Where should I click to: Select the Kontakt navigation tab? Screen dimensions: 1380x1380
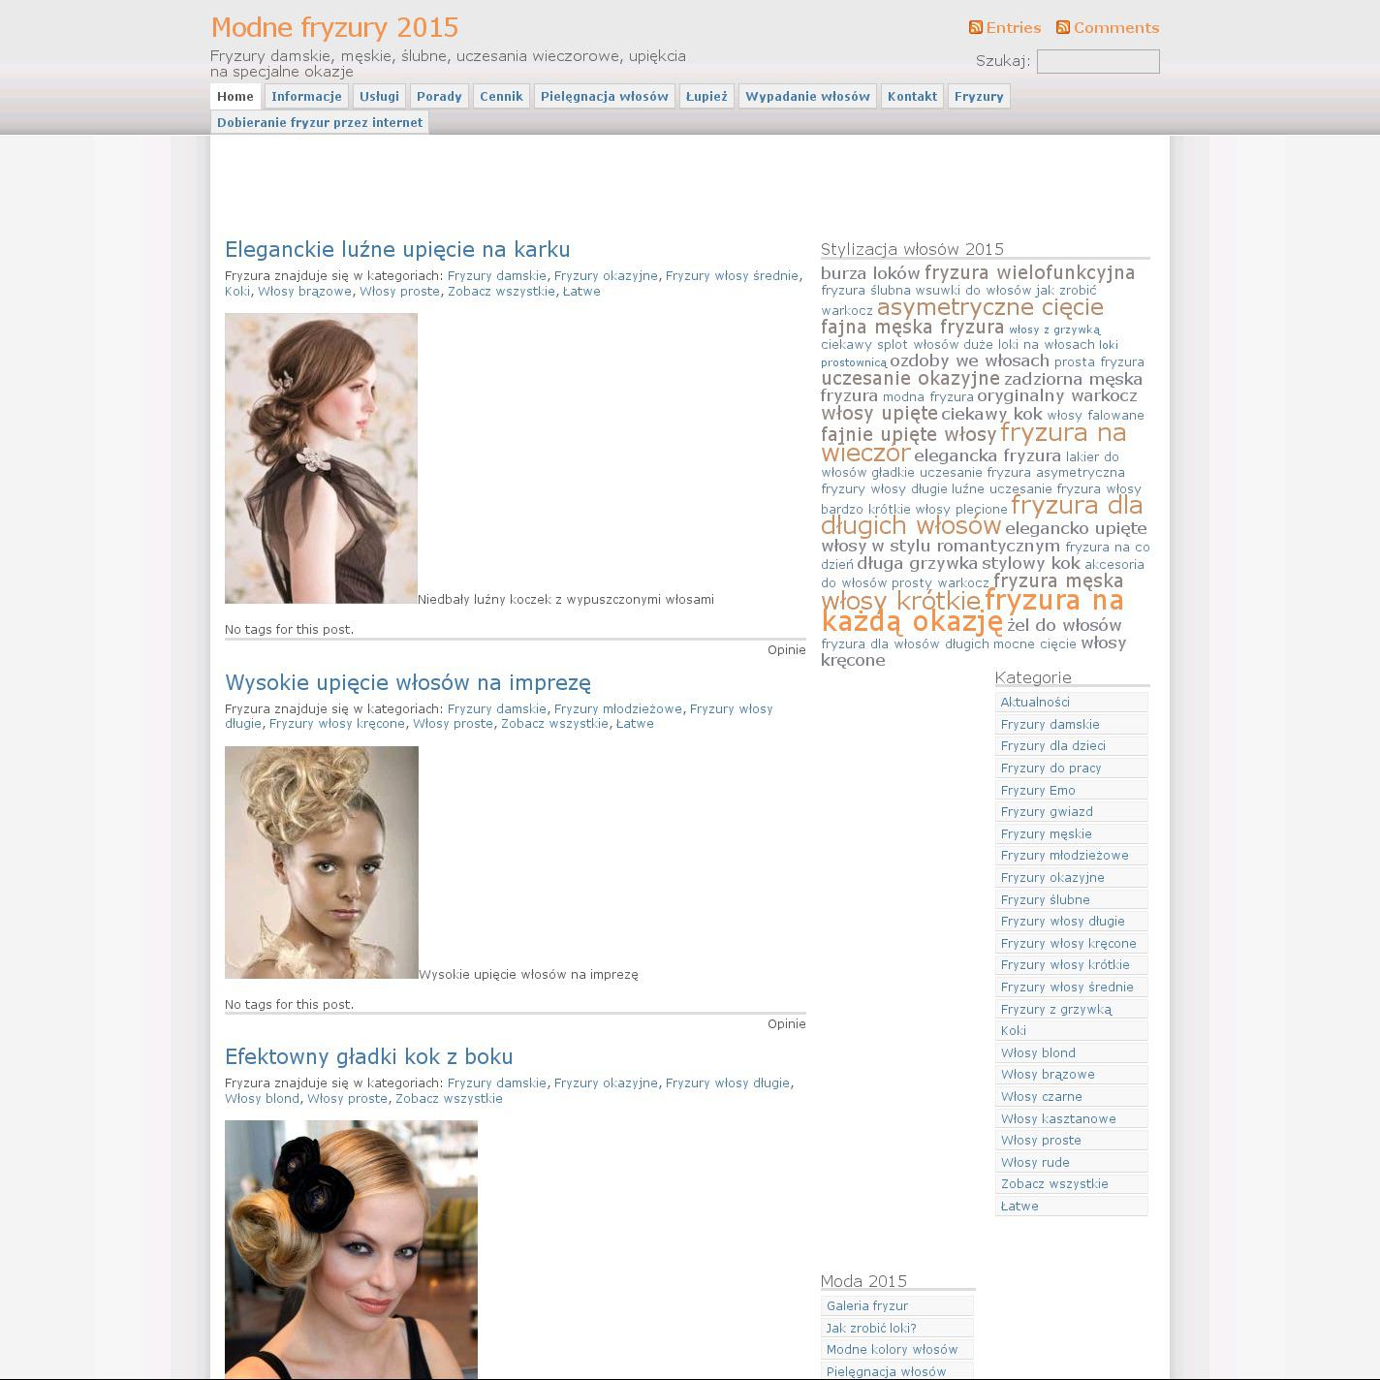click(911, 96)
